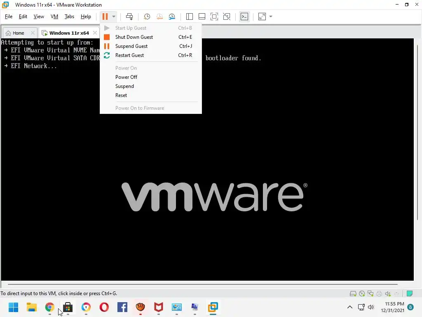Choose Restart Guest menu entry

[x=151, y=55]
